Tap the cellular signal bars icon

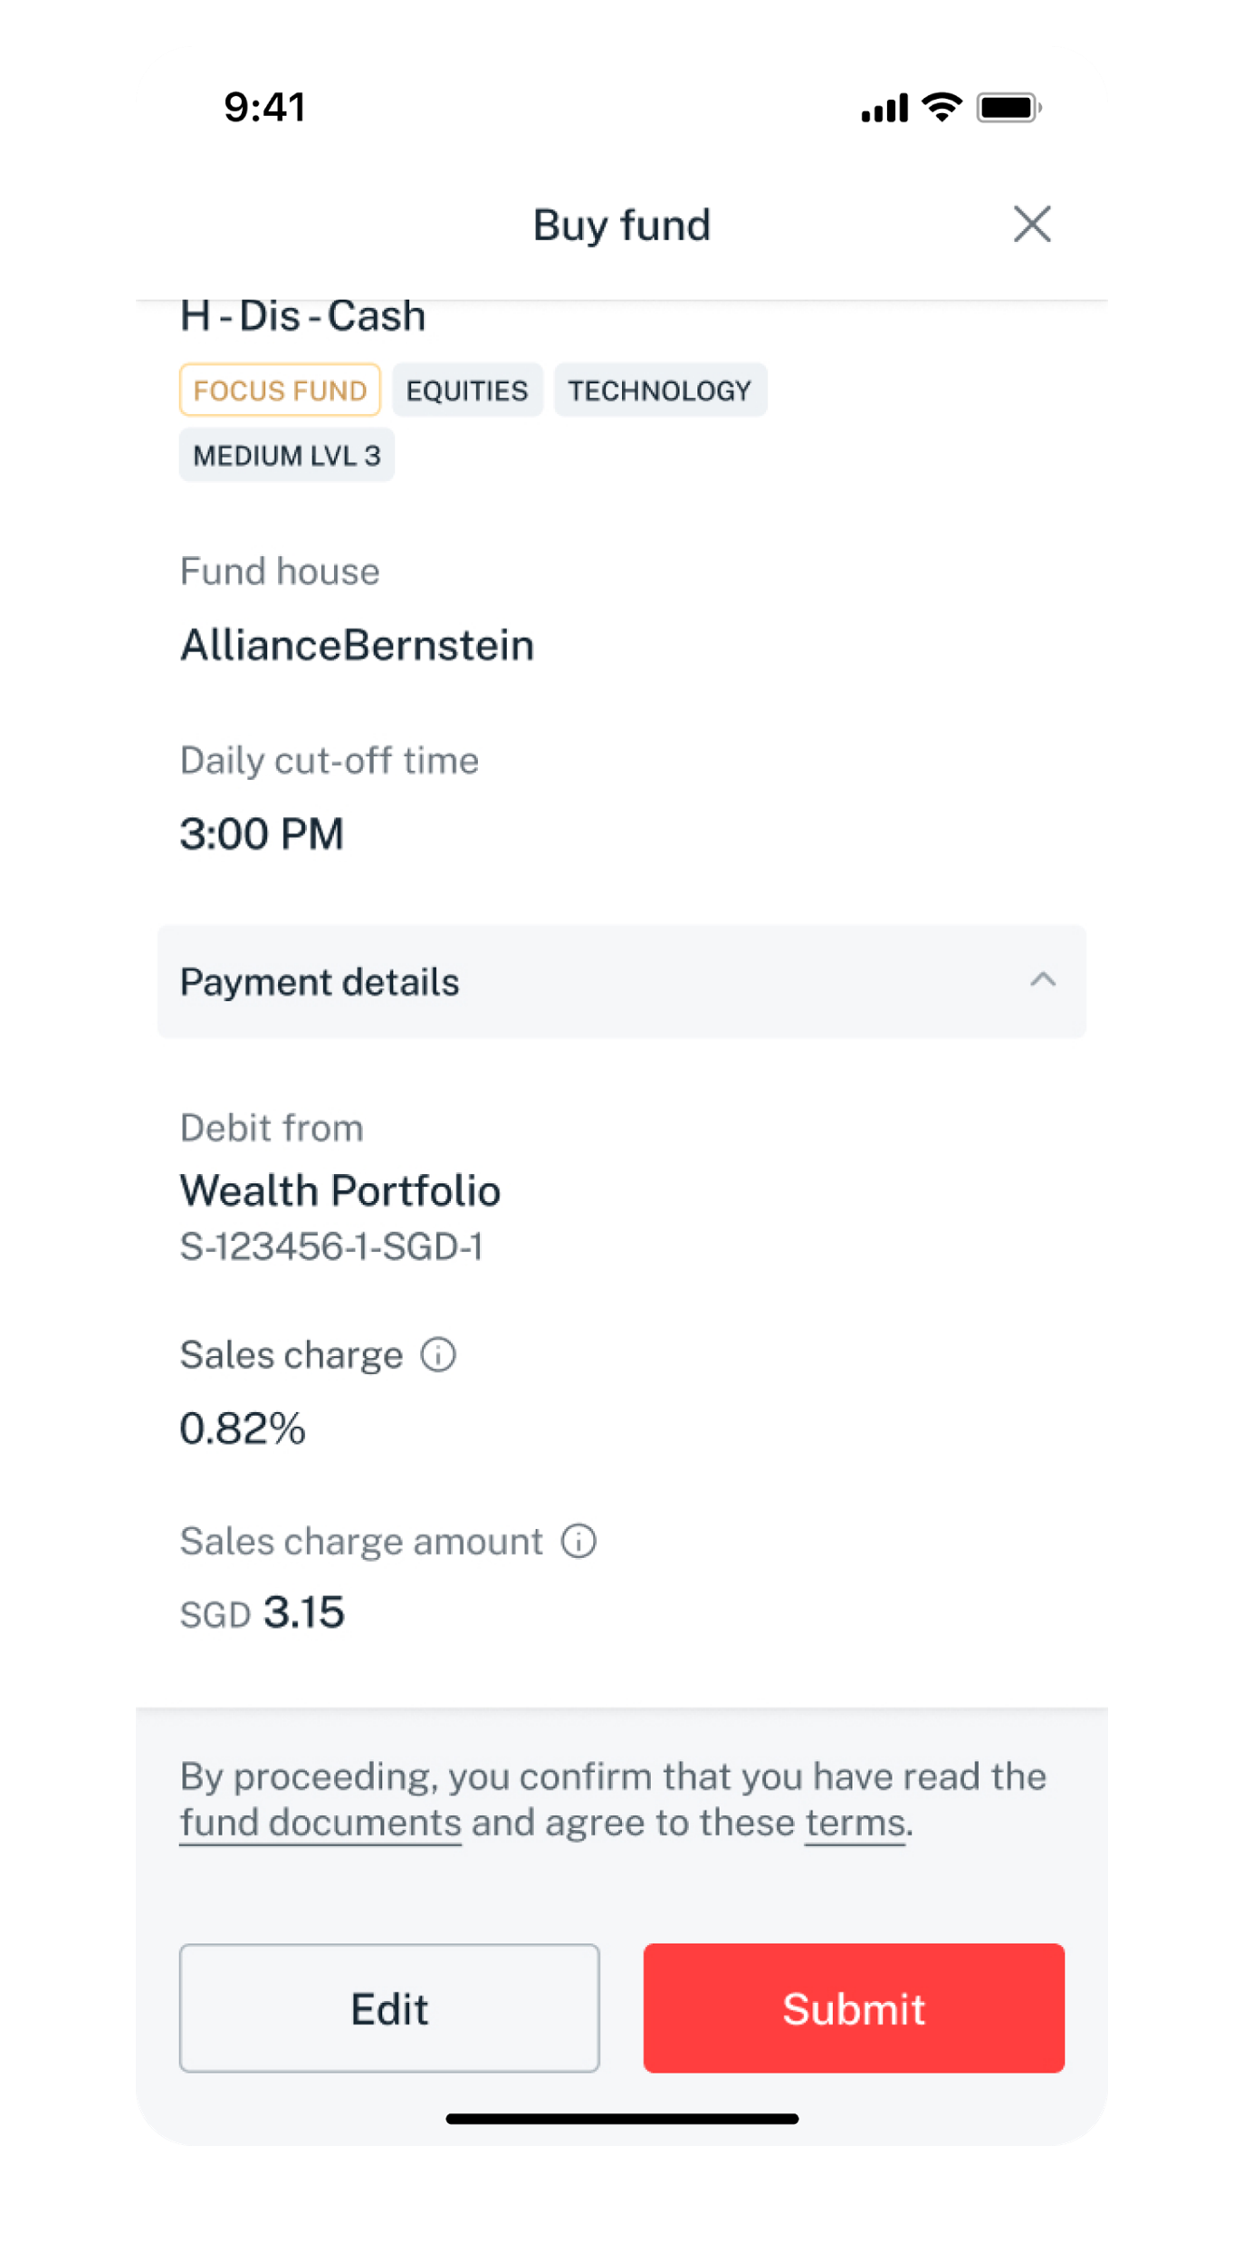pyautogui.click(x=884, y=108)
